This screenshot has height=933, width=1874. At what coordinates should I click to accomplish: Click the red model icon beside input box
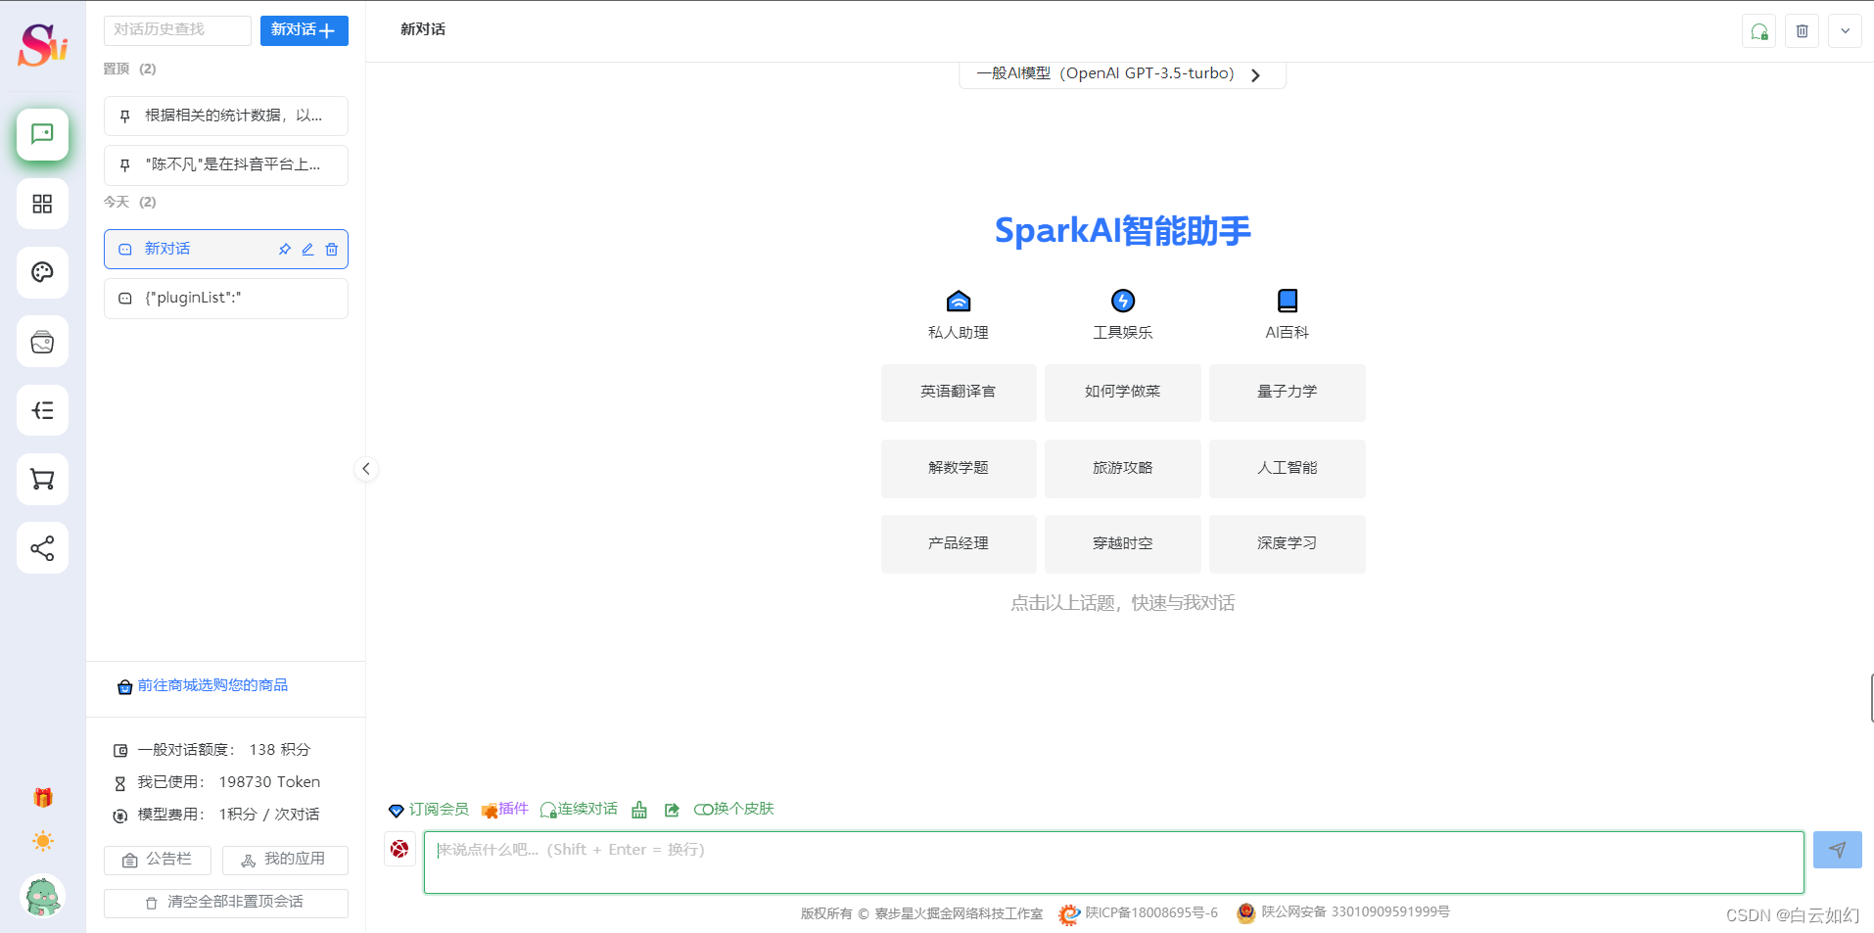tap(399, 849)
